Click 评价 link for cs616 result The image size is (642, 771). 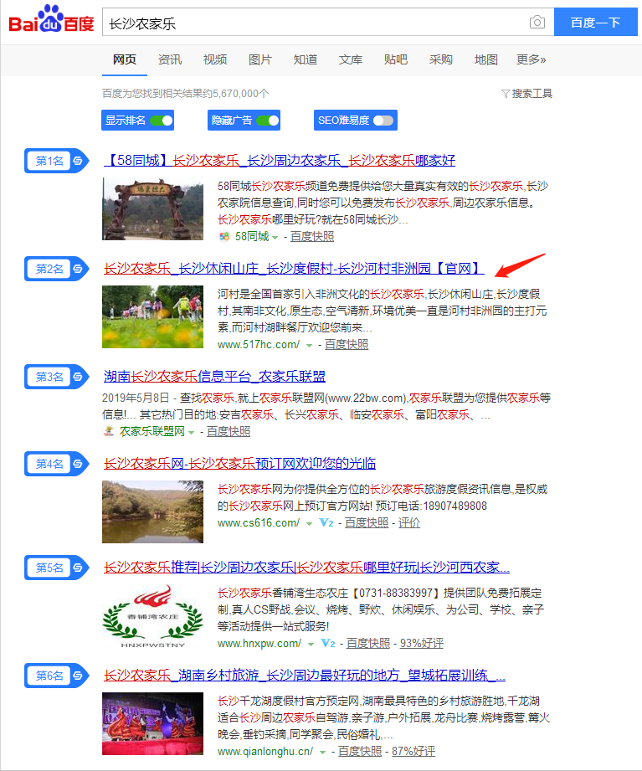pyautogui.click(x=409, y=522)
